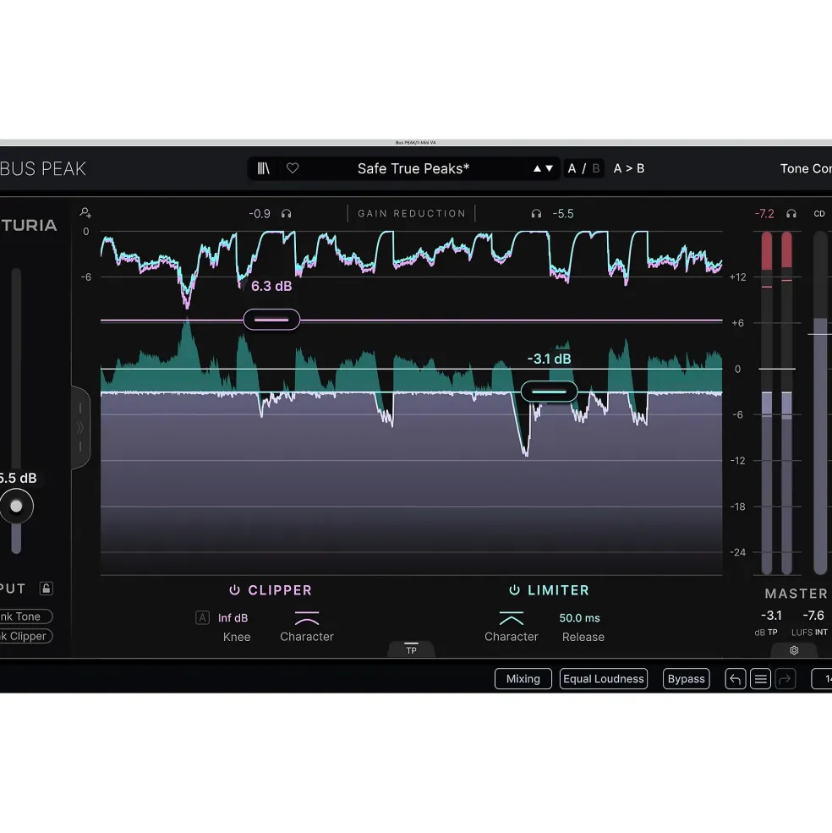Switch to the A state
Viewport: 832px width, 833px height.
(x=572, y=168)
